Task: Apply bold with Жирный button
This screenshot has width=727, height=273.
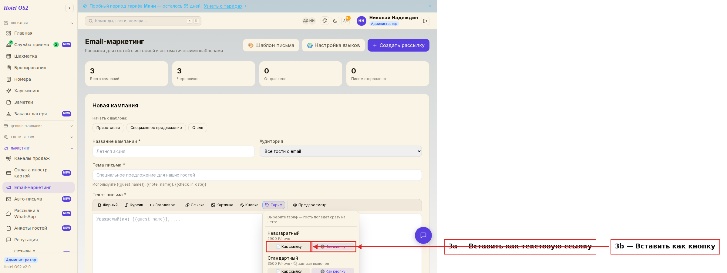Action: [108, 205]
